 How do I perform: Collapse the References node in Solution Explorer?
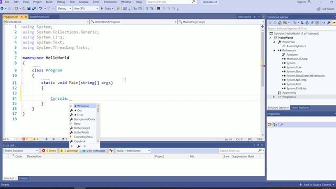[274, 50]
